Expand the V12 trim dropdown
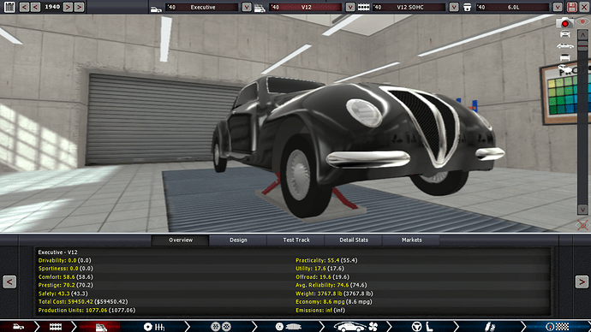Image resolution: width=591 pixels, height=332 pixels. click(350, 7)
